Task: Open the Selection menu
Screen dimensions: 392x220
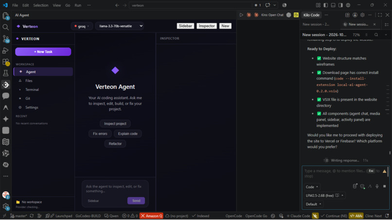Action: click(x=41, y=5)
